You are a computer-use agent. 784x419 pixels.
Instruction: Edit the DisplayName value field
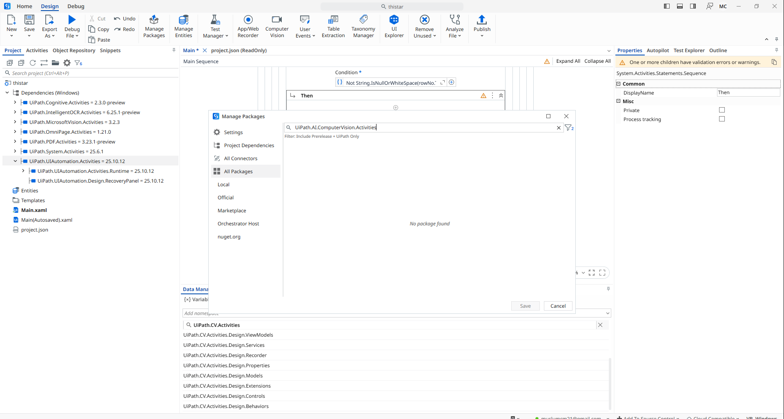pos(748,93)
